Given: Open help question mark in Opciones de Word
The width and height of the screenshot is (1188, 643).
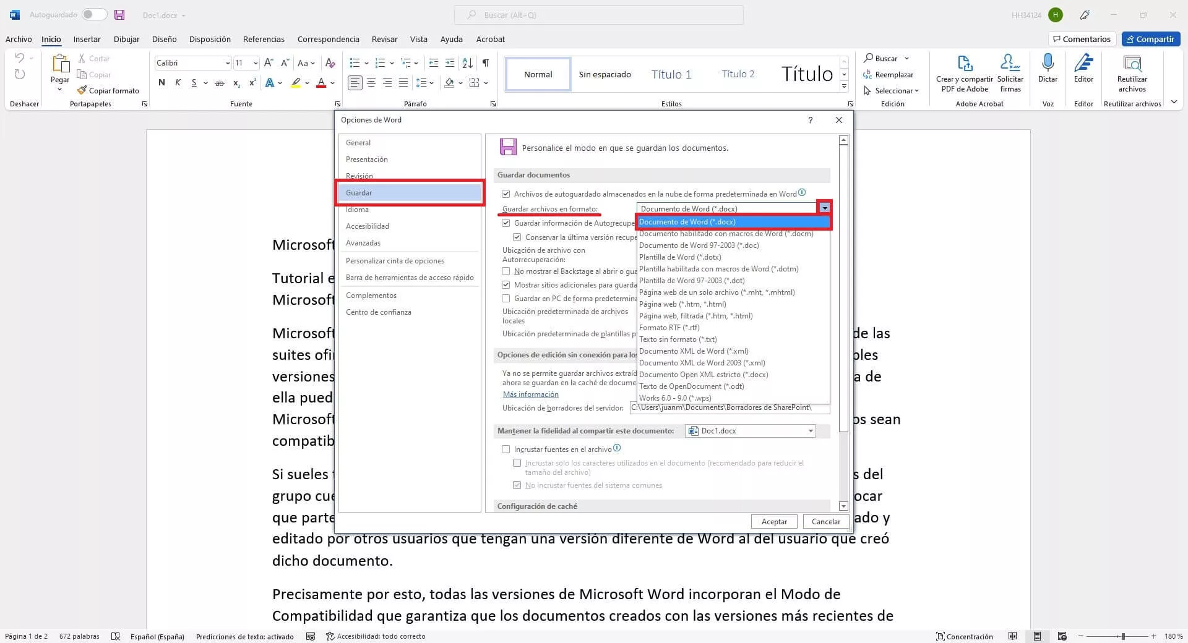Looking at the screenshot, I should click(810, 120).
